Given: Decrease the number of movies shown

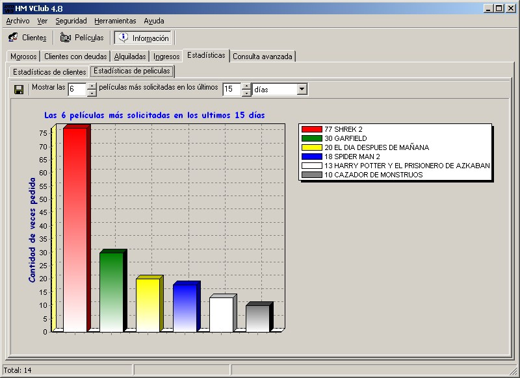Looking at the screenshot, I should coord(92,93).
